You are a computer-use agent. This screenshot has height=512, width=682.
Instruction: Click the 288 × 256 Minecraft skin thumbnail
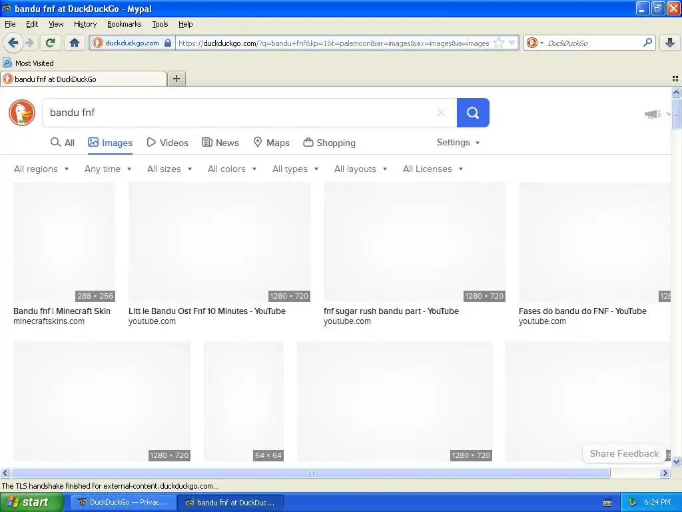click(x=65, y=242)
